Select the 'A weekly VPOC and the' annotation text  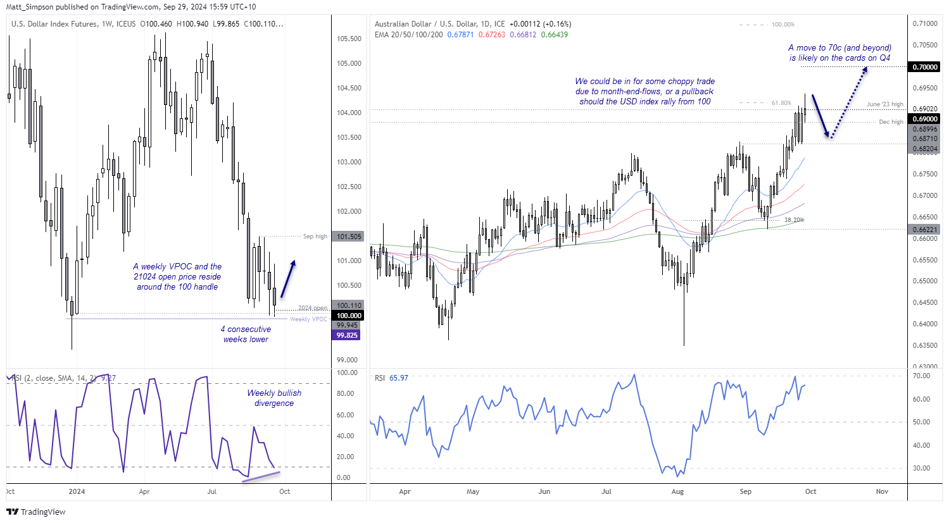tap(177, 267)
